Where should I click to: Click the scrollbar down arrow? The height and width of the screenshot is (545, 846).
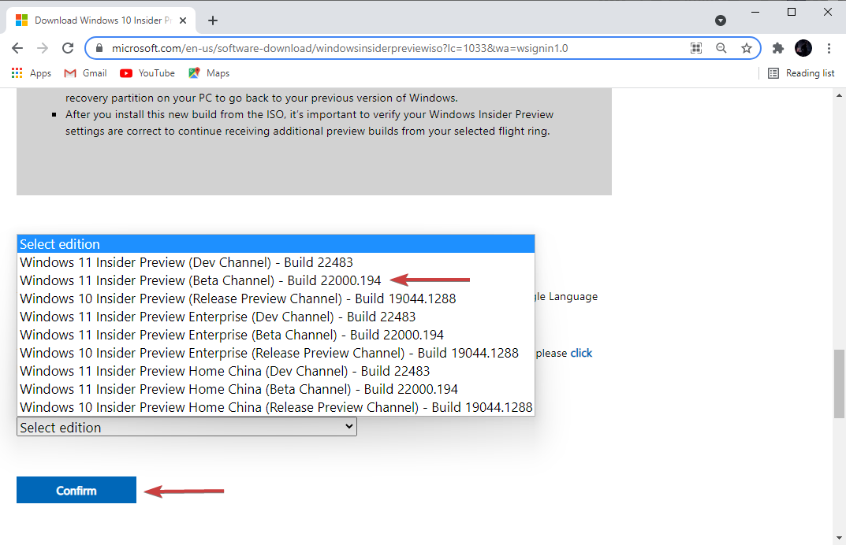coord(839,538)
